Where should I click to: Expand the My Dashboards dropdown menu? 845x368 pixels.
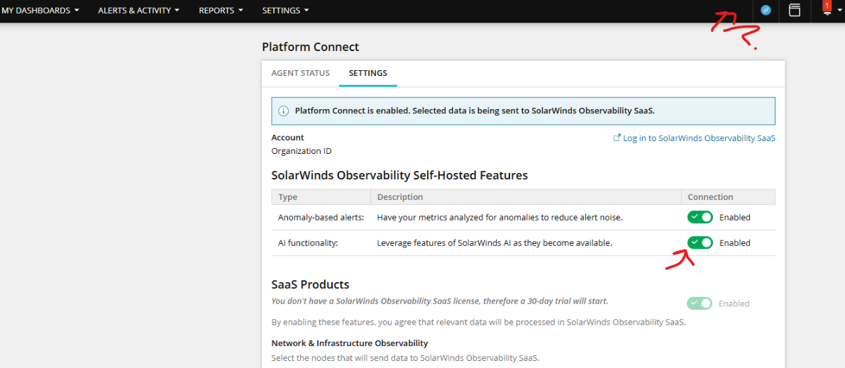[40, 10]
